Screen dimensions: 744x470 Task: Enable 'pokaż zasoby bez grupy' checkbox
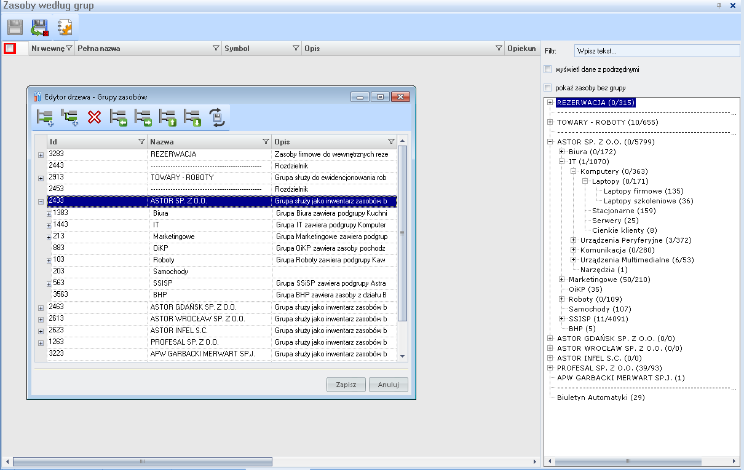click(x=548, y=88)
